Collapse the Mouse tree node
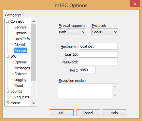 pos(7,103)
